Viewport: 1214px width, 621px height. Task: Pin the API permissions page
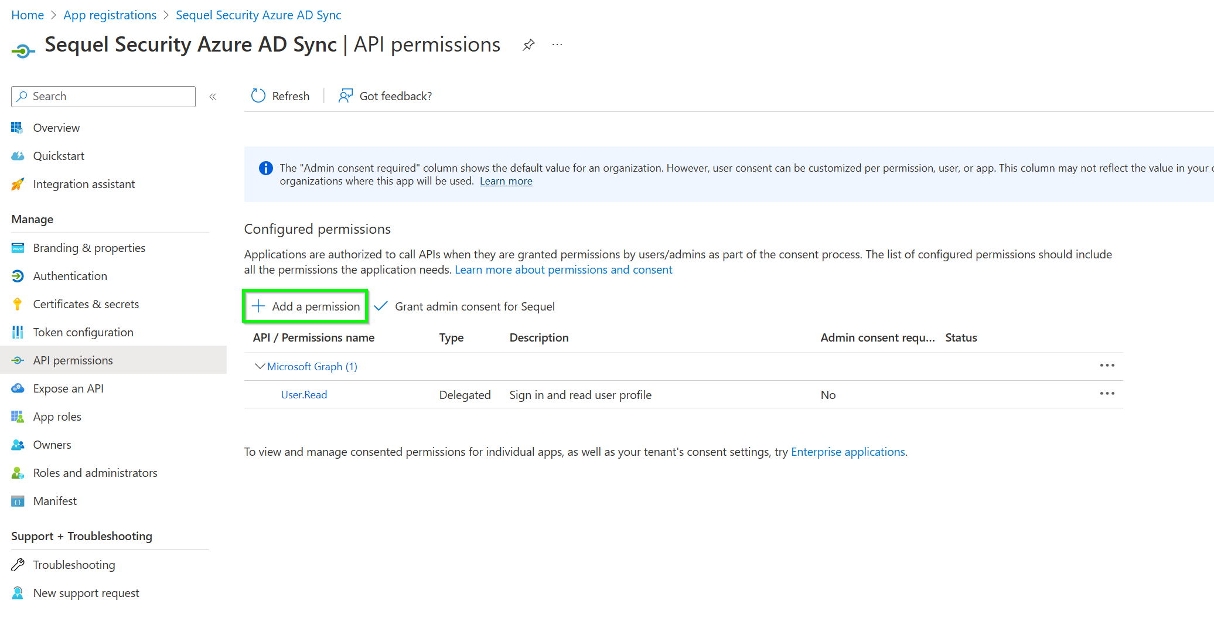coord(528,45)
